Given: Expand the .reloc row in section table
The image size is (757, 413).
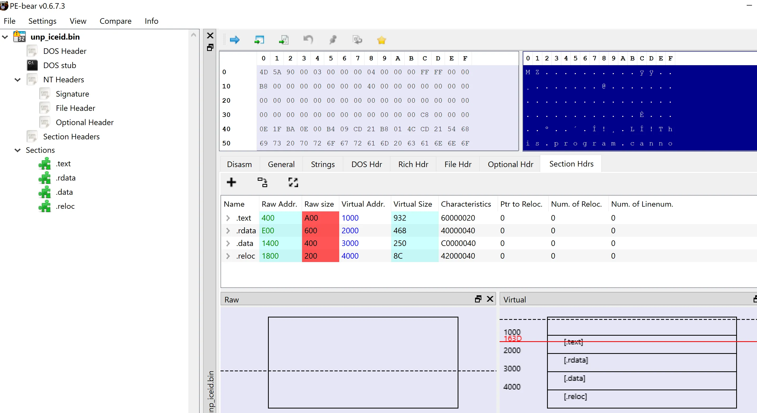Looking at the screenshot, I should click(228, 256).
